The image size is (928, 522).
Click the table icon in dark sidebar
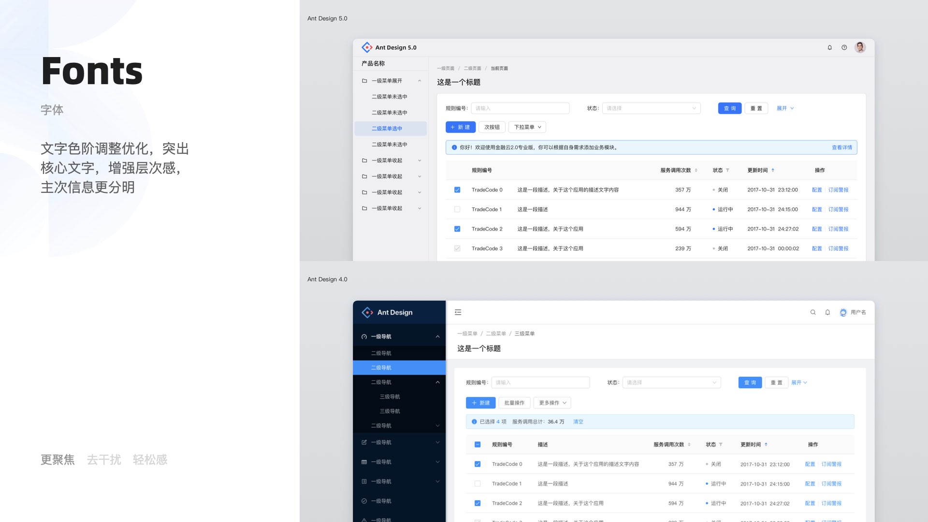click(x=364, y=462)
